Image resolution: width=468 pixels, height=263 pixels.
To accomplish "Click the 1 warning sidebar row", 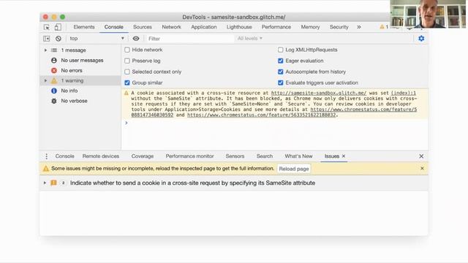I will [x=80, y=80].
